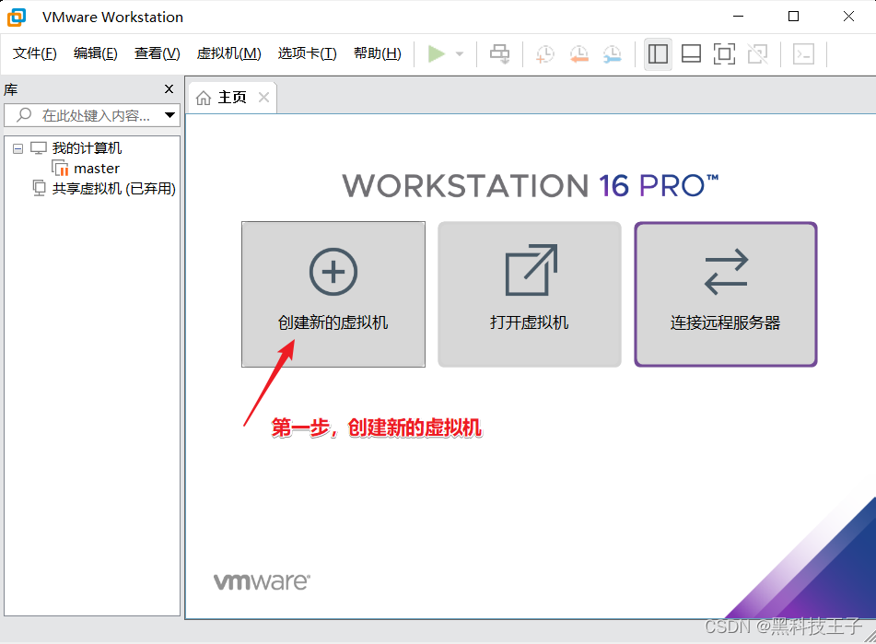Select 我的计算机 in the library tree
Screen dimensions: 876x644
coord(87,148)
